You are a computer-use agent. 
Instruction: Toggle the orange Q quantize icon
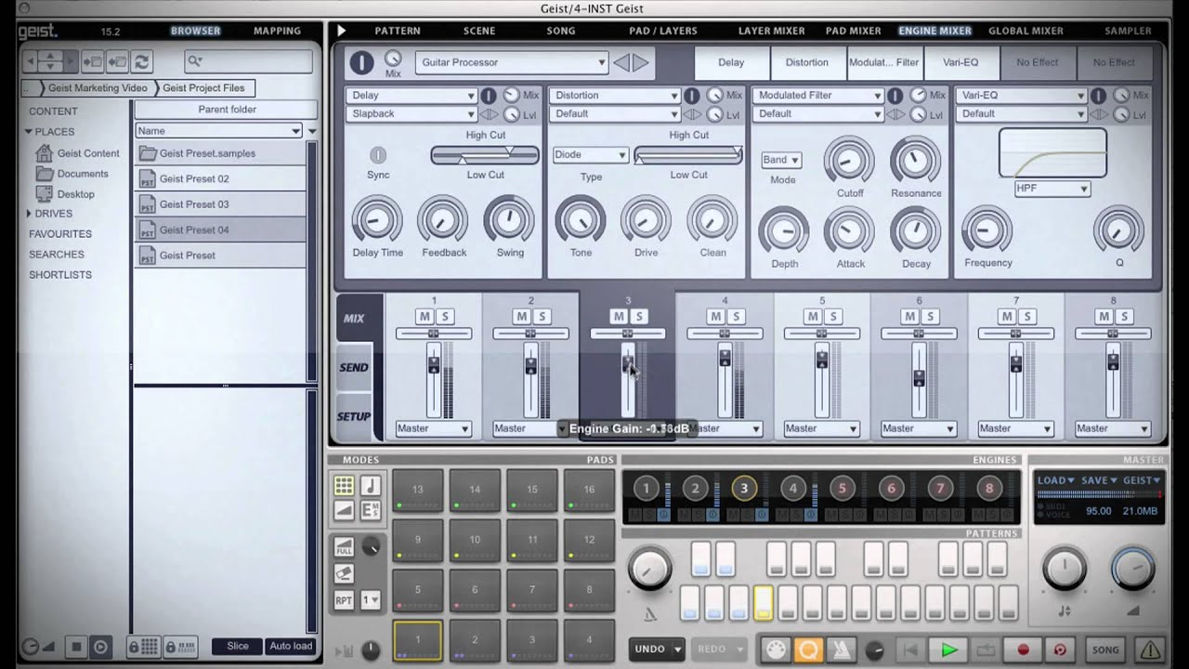808,649
